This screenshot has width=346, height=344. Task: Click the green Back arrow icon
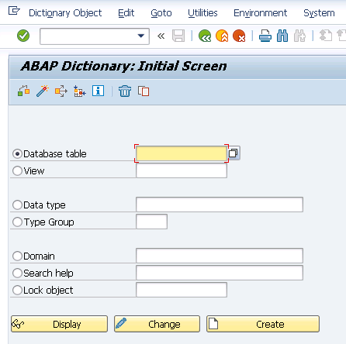click(x=205, y=36)
